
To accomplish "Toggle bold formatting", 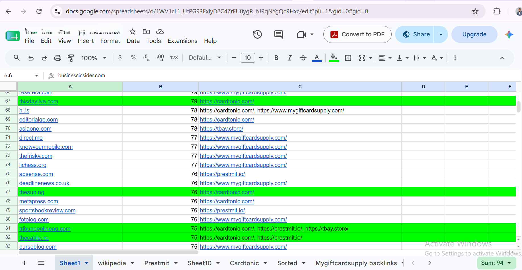I will (x=276, y=58).
